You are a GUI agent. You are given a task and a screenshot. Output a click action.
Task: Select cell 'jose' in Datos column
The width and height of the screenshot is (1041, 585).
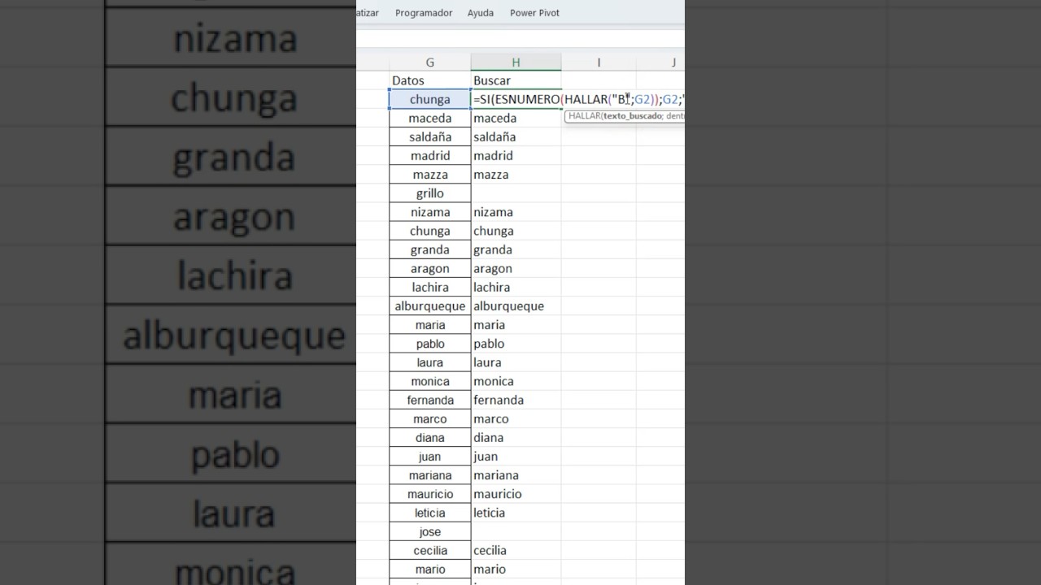(430, 532)
